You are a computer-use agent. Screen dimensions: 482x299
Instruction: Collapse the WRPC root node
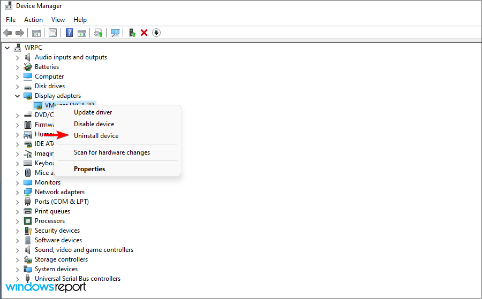point(7,48)
